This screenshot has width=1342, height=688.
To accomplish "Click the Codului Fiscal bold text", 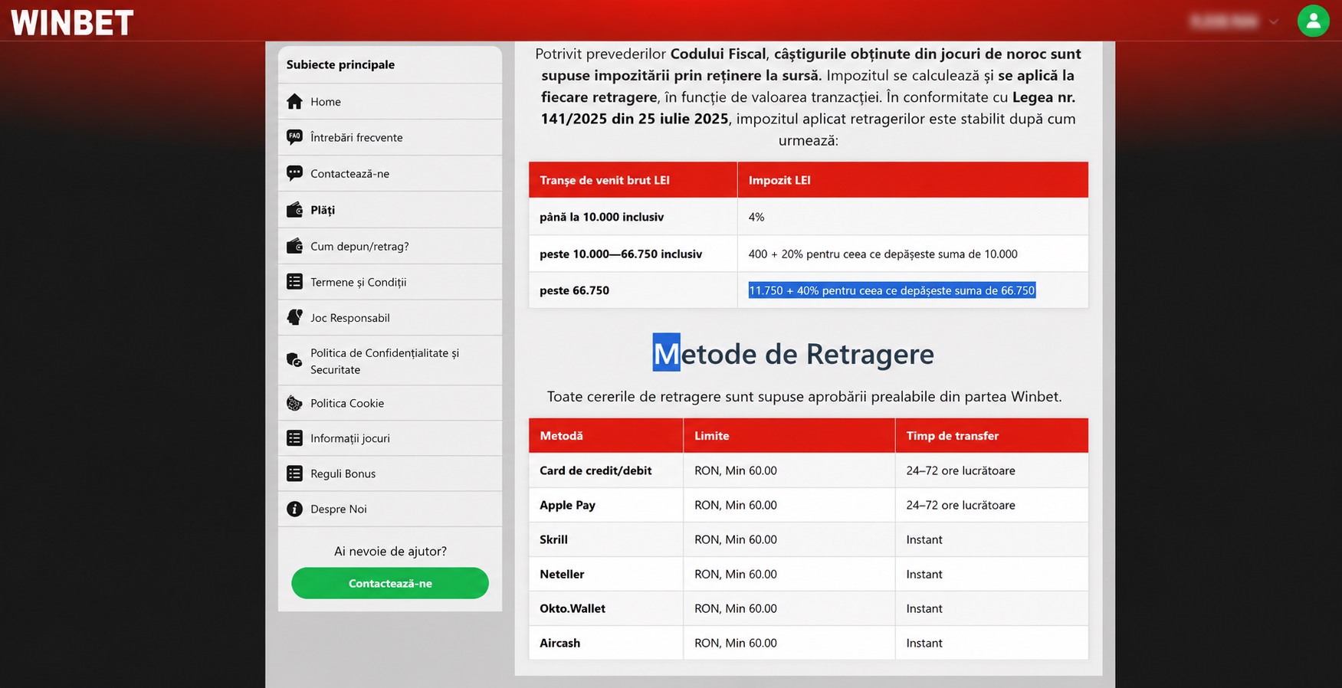I will click(x=718, y=54).
